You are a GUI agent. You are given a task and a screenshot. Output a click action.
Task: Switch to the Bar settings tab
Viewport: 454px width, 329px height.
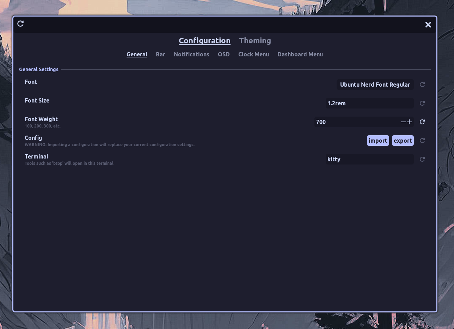[160, 54]
